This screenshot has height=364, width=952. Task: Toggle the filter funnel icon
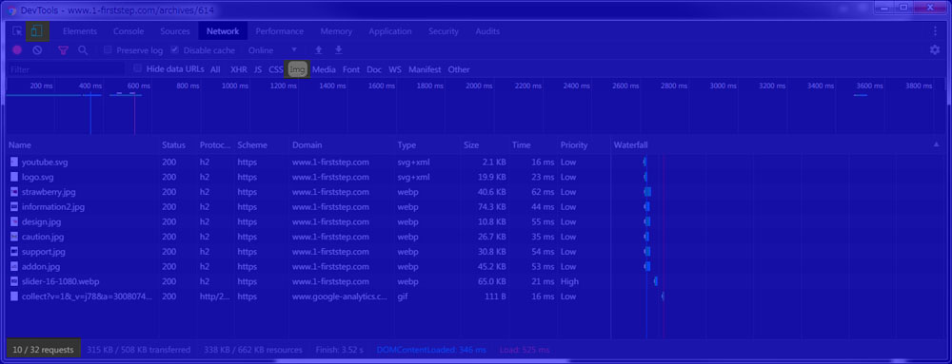coord(63,50)
